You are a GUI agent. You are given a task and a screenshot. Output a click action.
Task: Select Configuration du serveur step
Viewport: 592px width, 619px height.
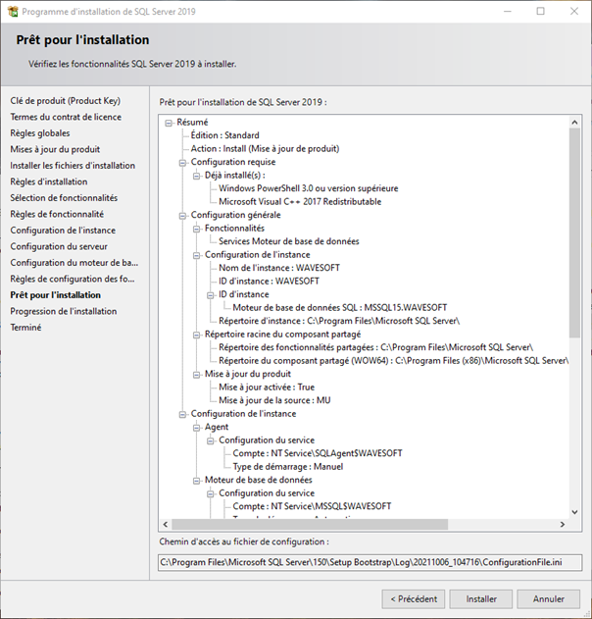[x=59, y=246]
